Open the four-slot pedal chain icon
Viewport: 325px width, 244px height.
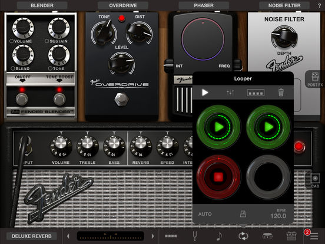click(x=171, y=236)
